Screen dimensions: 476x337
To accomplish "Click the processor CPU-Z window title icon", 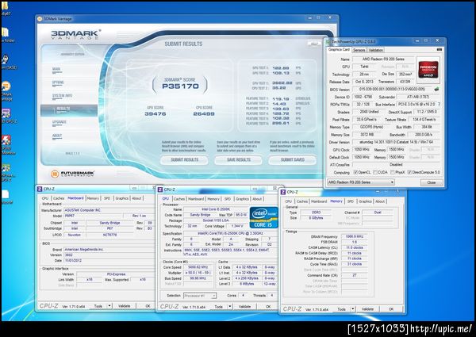I will point(160,190).
